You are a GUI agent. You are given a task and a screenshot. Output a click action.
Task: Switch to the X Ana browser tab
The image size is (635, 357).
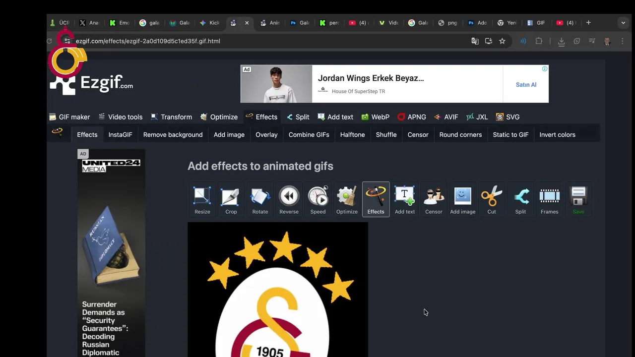pyautogui.click(x=89, y=23)
